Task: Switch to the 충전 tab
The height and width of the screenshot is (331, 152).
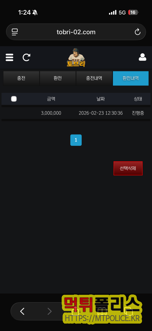Action: tap(21, 78)
